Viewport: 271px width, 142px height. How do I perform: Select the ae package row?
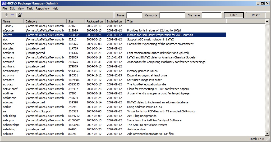pyautogui.click(x=114, y=111)
